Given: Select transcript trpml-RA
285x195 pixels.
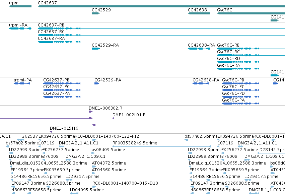Looking at the screenshot, I should pyautogui.click(x=20, y=28).
